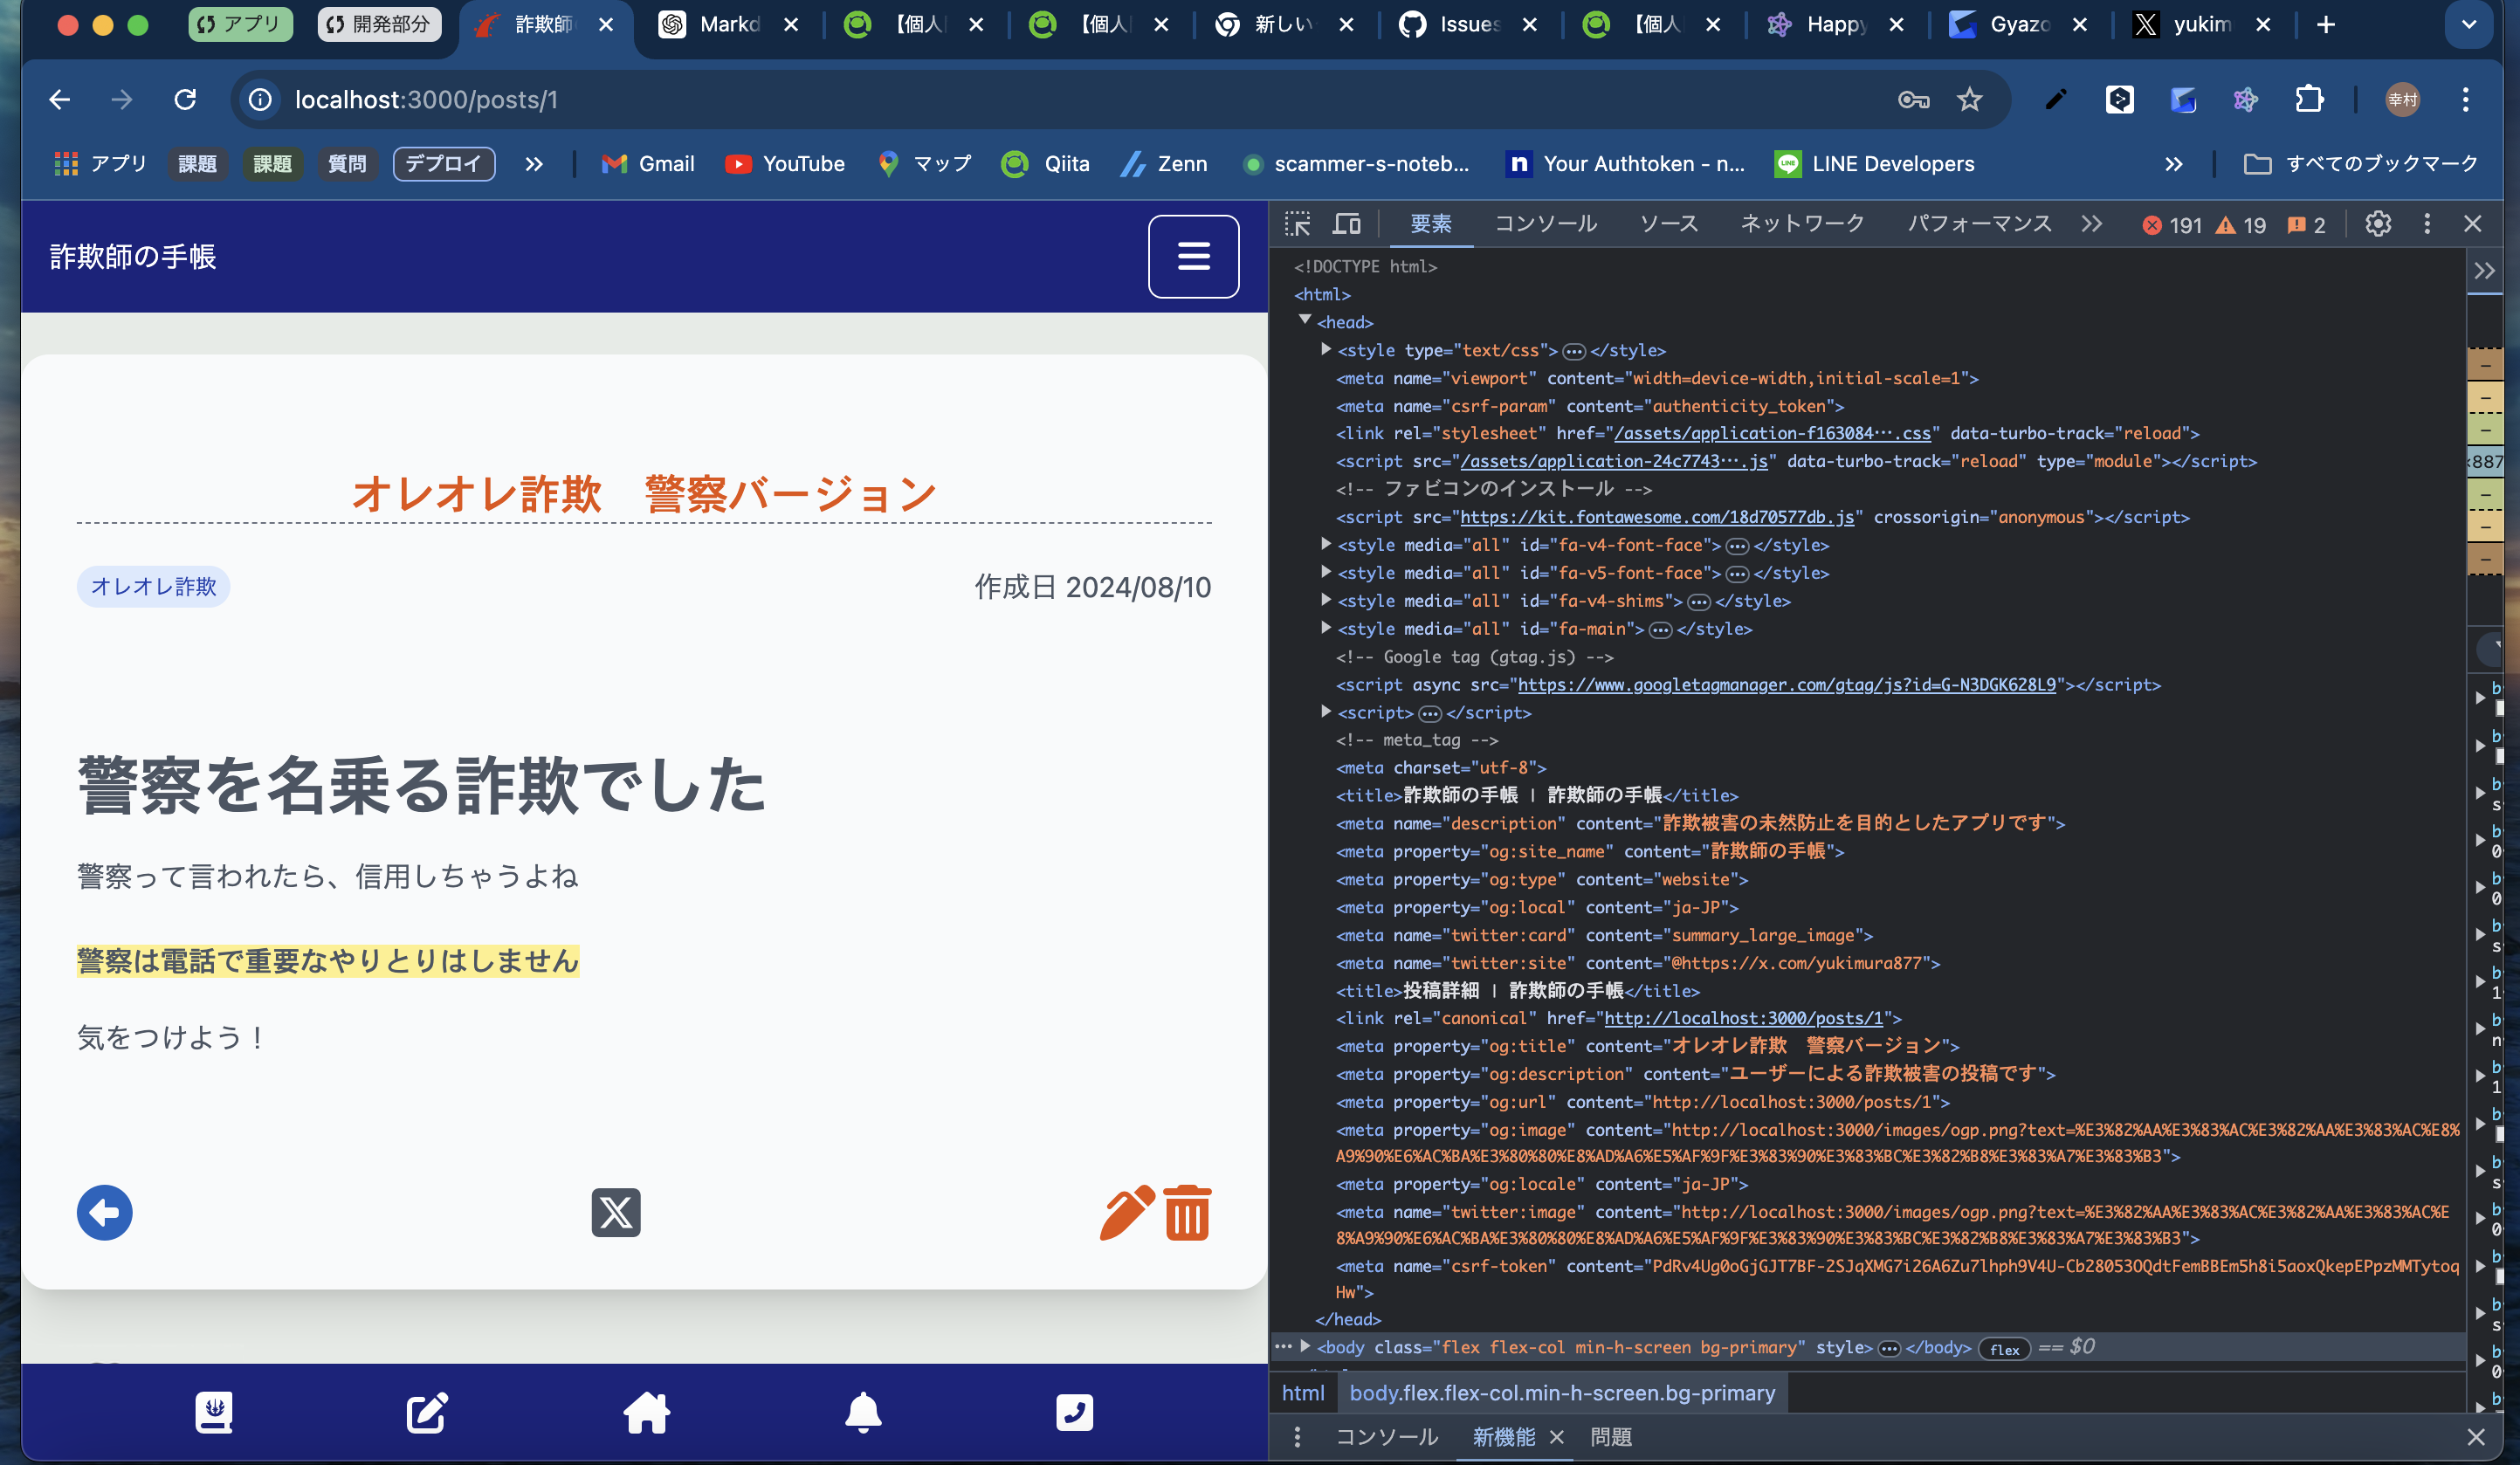The image size is (2520, 1465).
Task: Open notifications bell in bottom nav
Action: [863, 1412]
